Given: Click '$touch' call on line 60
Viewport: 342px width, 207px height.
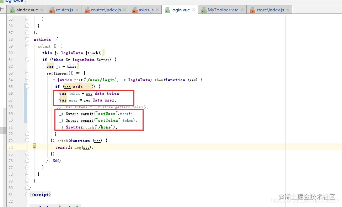Looking at the screenshot, I should point(92,53).
